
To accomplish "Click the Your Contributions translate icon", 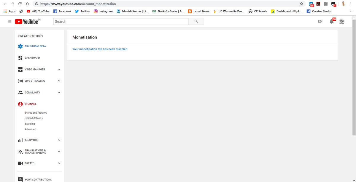I will coord(20,179).
